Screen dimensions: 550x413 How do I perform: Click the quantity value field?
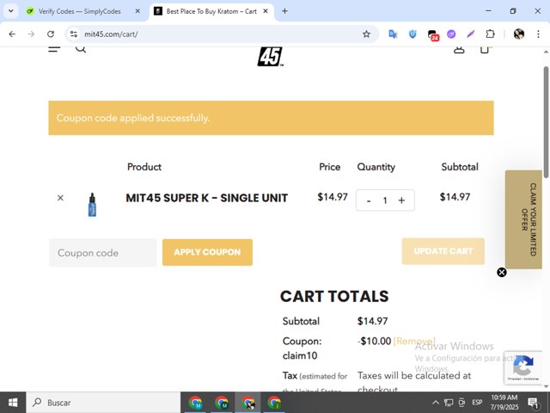[x=385, y=200]
